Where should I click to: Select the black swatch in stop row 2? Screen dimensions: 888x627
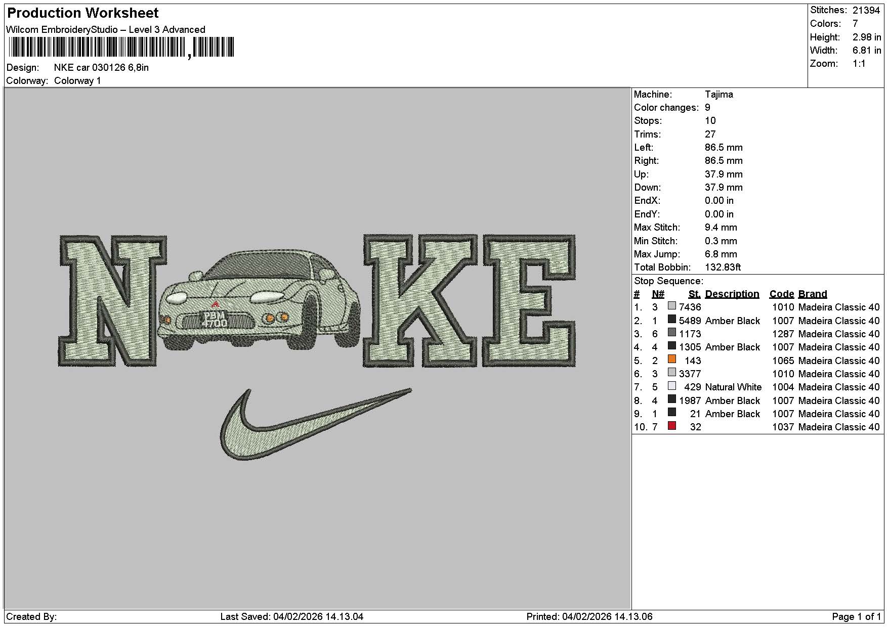(672, 319)
